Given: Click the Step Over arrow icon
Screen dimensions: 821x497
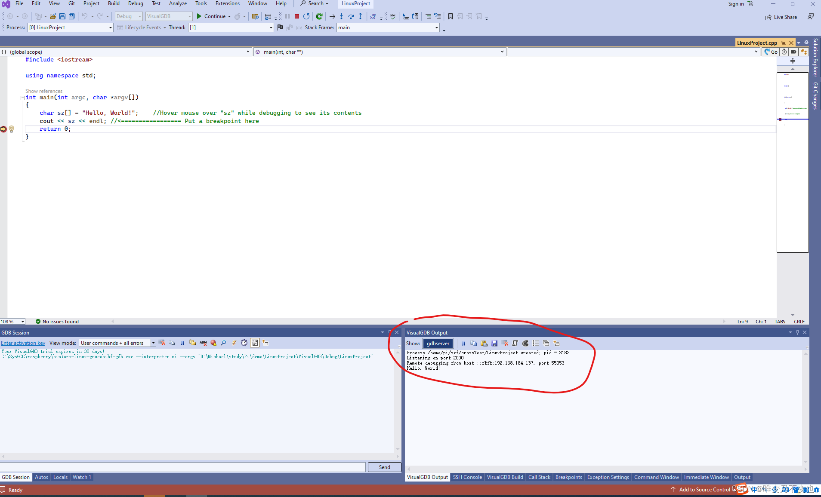Looking at the screenshot, I should (x=351, y=16).
